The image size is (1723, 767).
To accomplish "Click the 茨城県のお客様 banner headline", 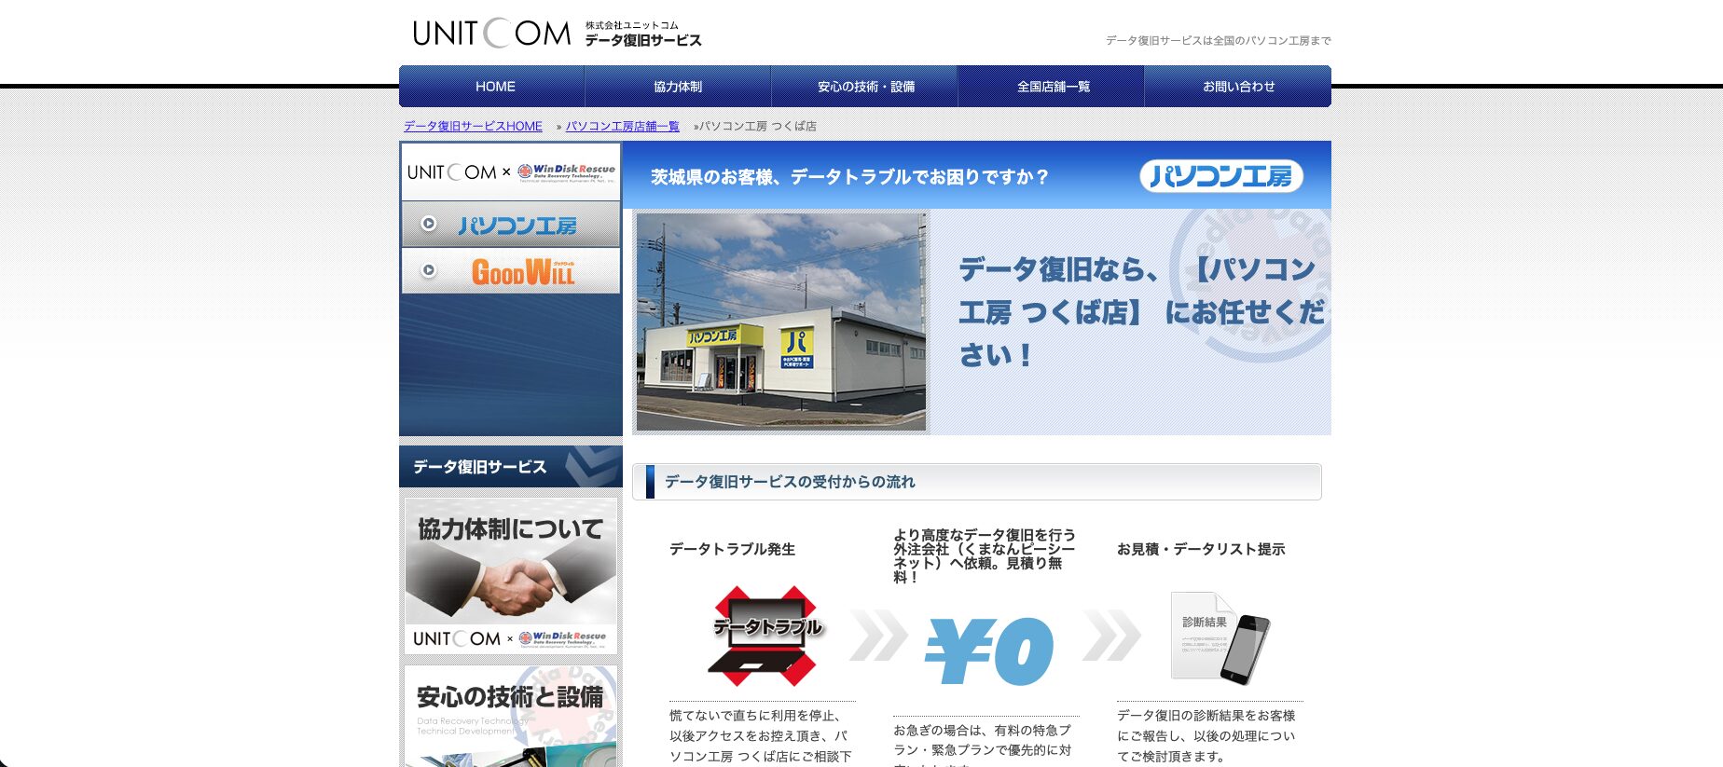I will point(849,176).
